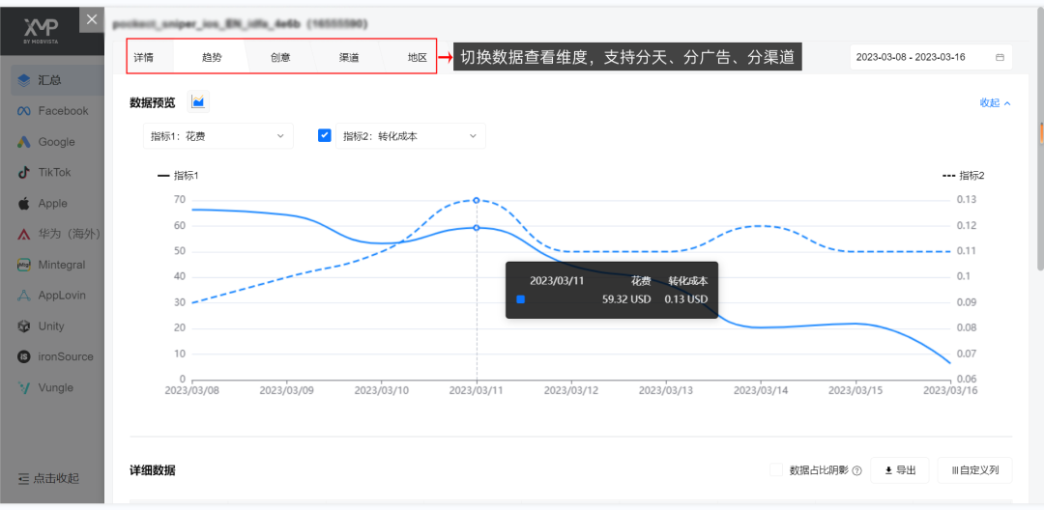Open the 指标2：转化成本 dropdown

click(411, 135)
